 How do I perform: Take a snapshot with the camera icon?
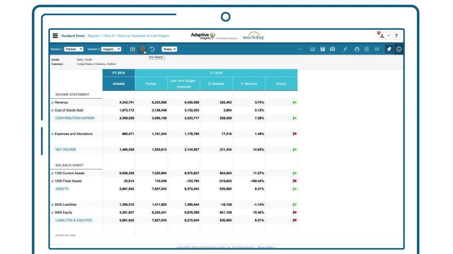tap(332, 49)
